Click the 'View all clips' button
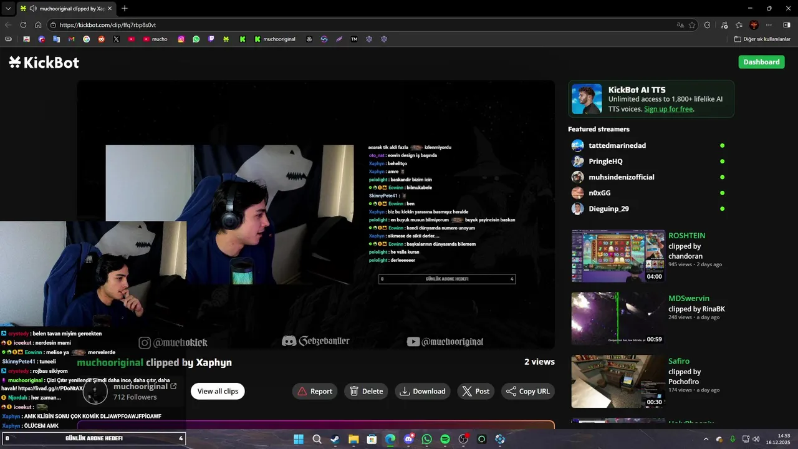Image resolution: width=798 pixels, height=449 pixels. (218, 391)
